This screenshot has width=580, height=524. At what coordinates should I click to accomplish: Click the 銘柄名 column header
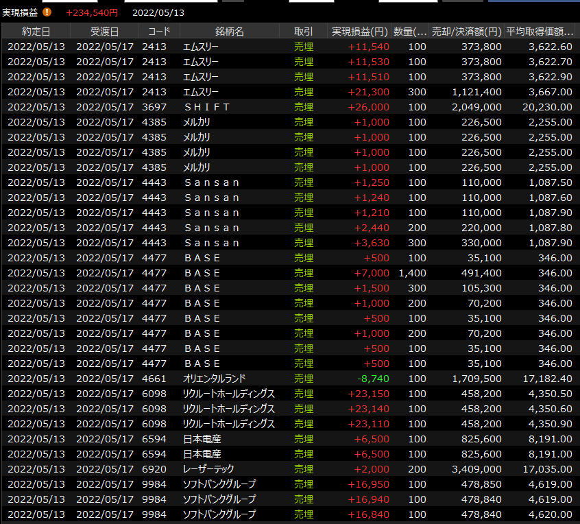[x=229, y=32]
